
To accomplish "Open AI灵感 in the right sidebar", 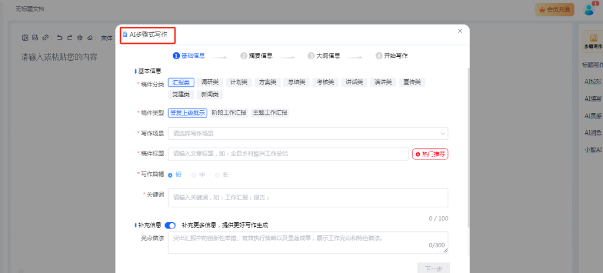I will (x=592, y=115).
